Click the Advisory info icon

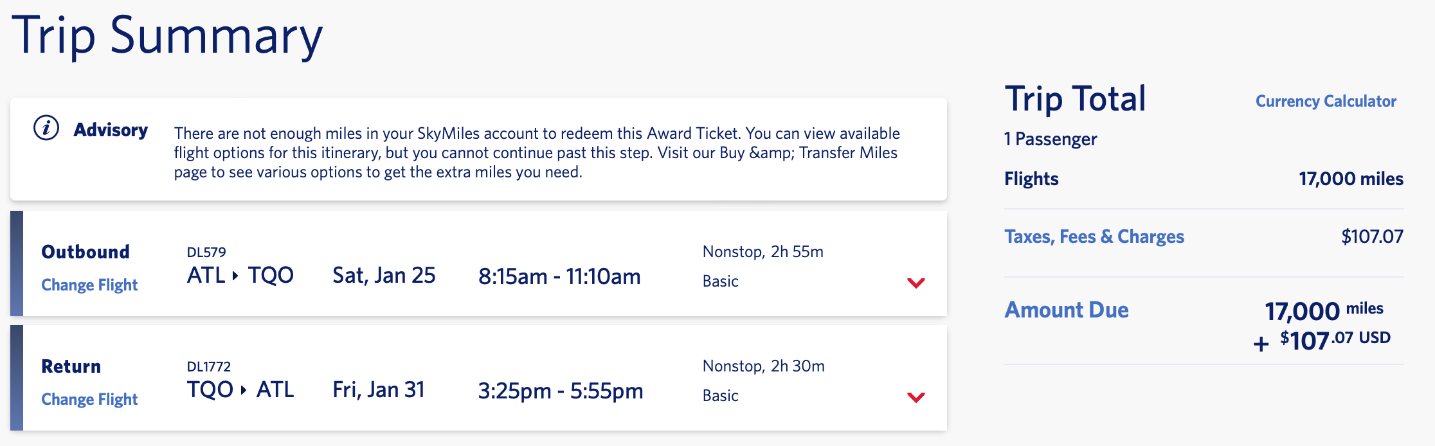tap(46, 128)
